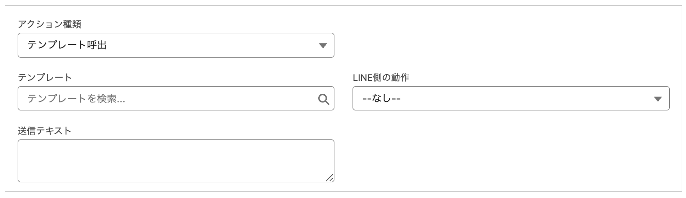Click the テンプレート field label
The width and height of the screenshot is (686, 198).
pos(44,77)
